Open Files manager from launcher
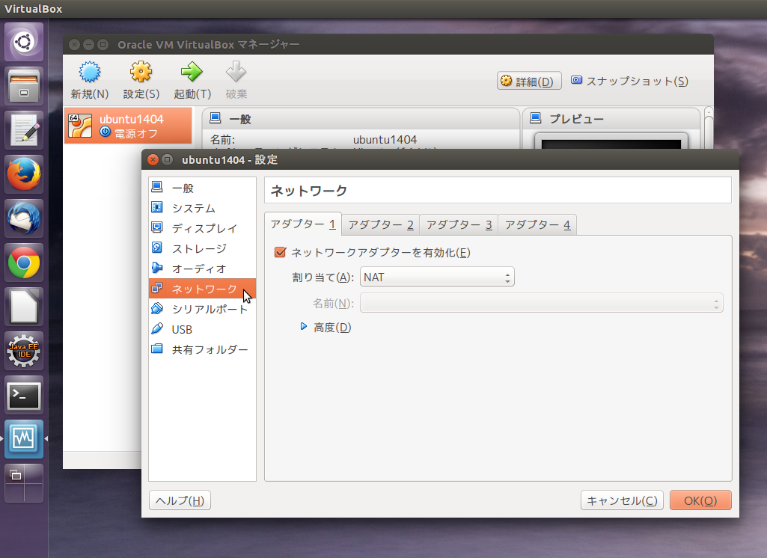This screenshot has width=767, height=558. 24,86
